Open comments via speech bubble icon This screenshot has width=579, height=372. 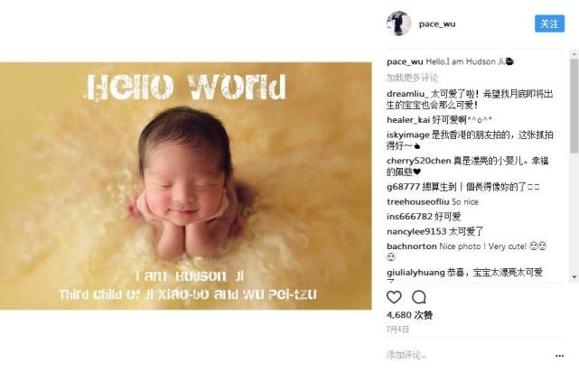pyautogui.click(x=419, y=297)
